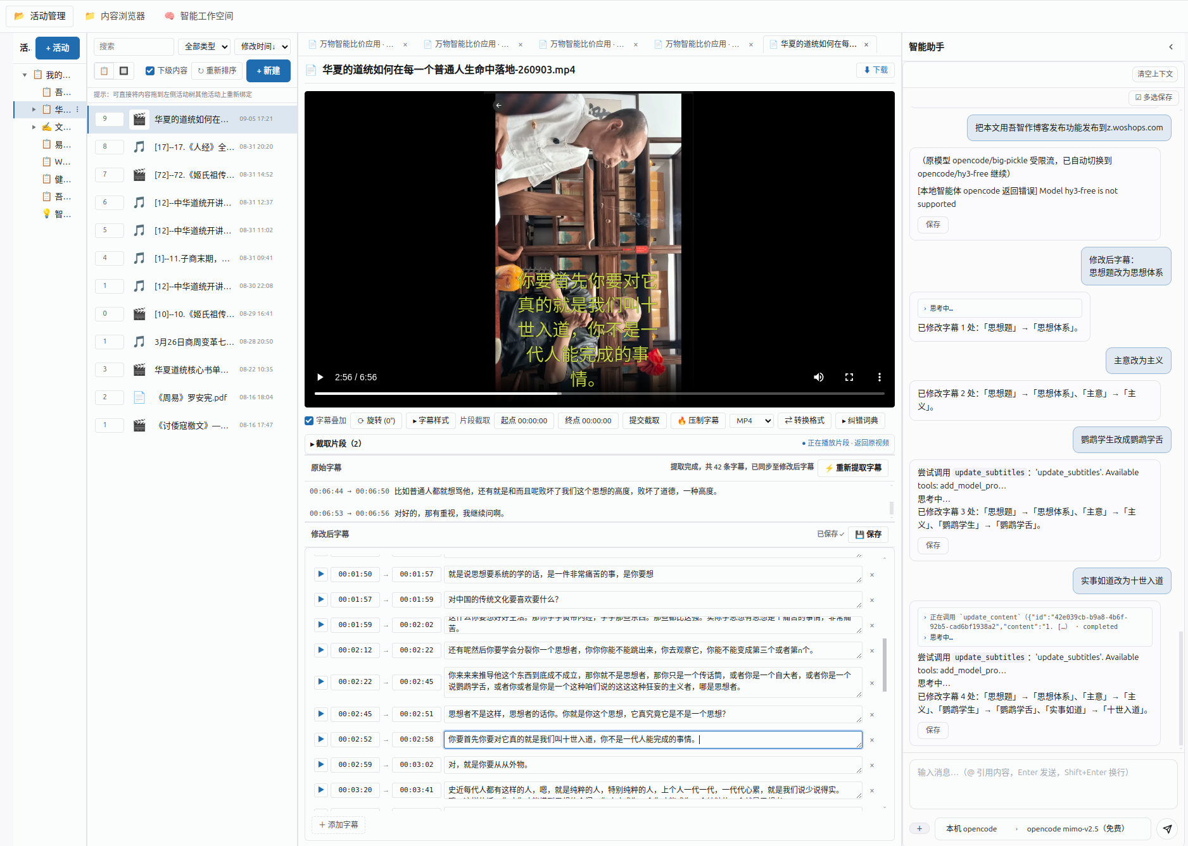Delete subtitle row 00:01:50 with x icon

click(872, 575)
